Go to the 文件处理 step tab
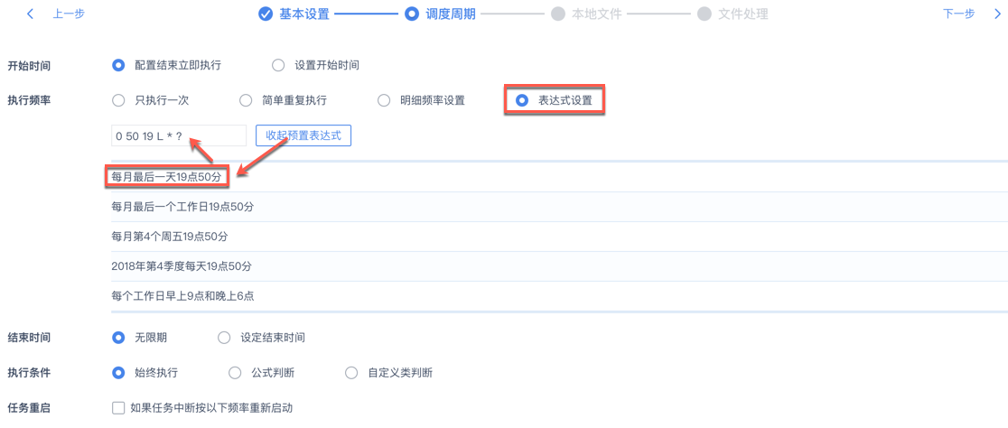 (742, 14)
